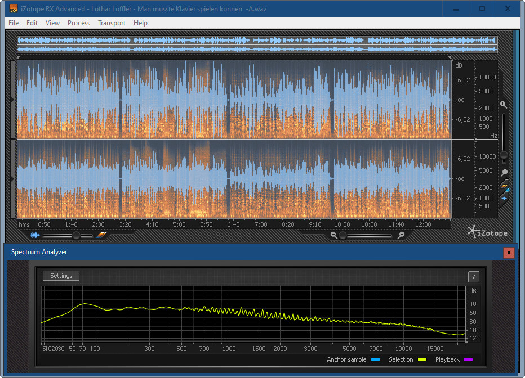Click the waveform icon left of the opacity slider
Image resolution: width=525 pixels, height=378 pixels.
click(x=35, y=235)
